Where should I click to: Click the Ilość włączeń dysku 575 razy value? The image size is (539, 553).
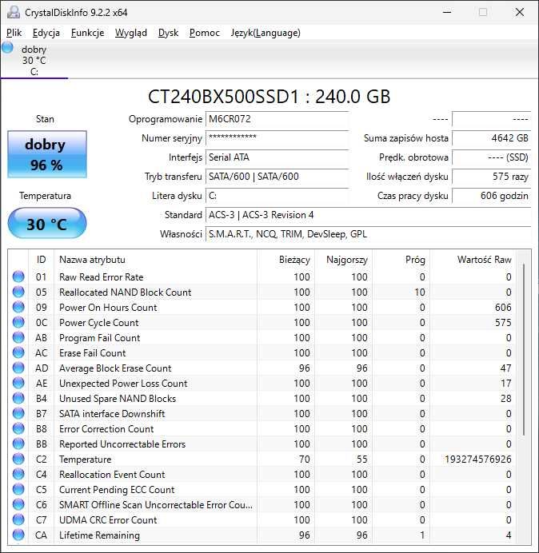tap(491, 177)
